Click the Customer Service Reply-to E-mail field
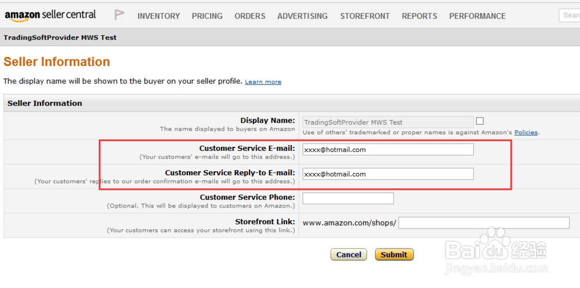Screen dimensions: 580x288 [388, 174]
